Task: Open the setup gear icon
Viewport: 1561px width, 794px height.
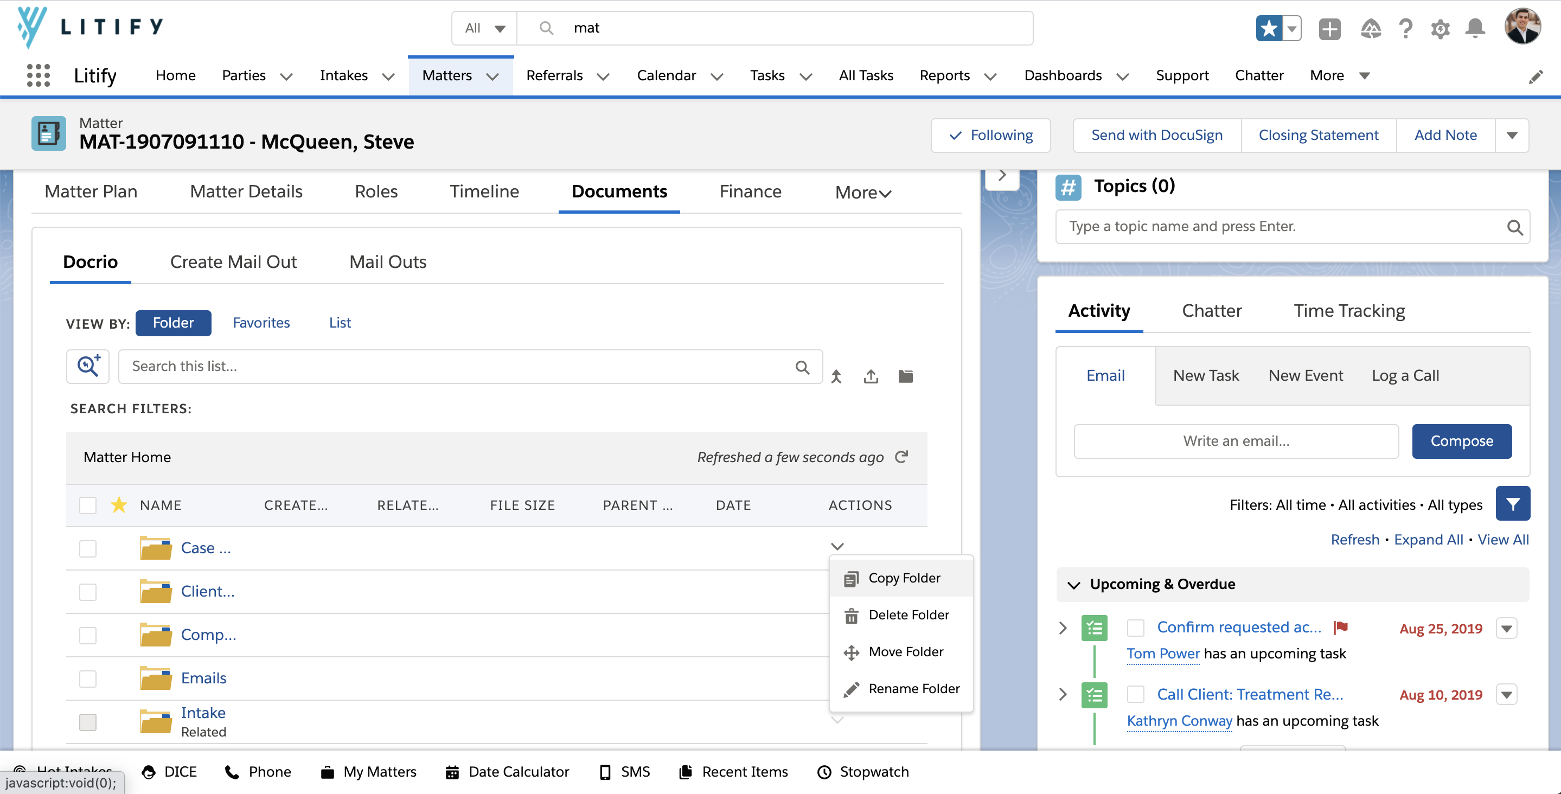Action: click(x=1441, y=29)
